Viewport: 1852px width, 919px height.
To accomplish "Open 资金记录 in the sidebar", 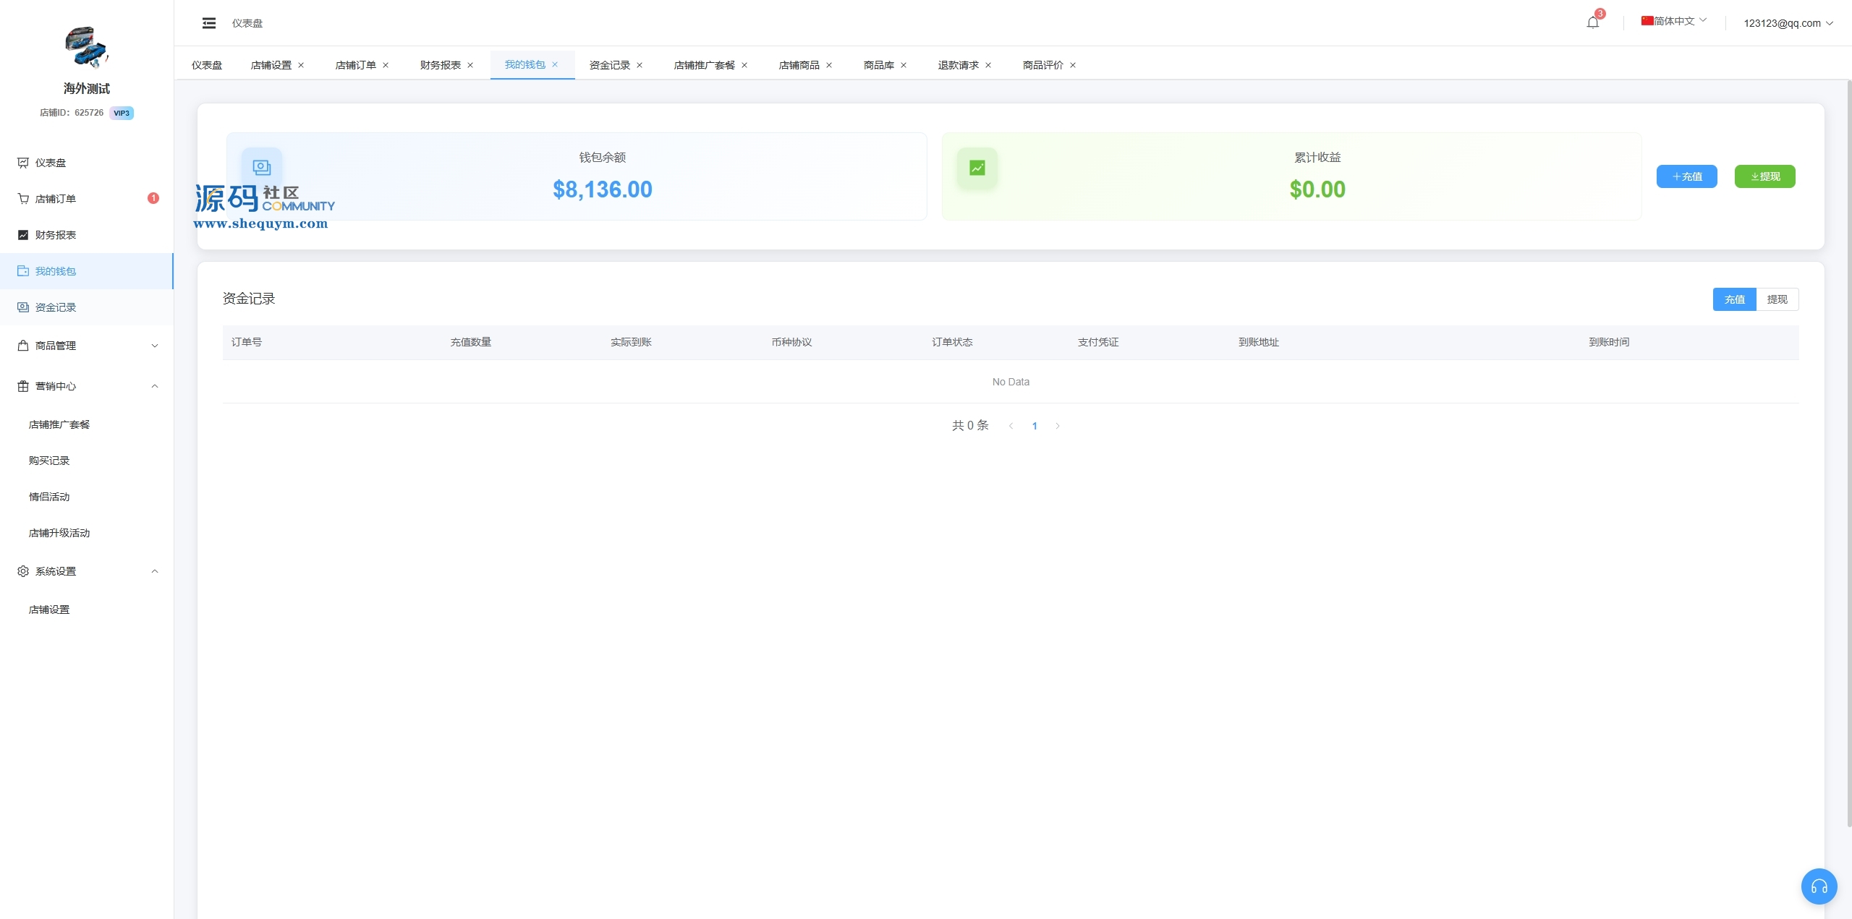I will 56,307.
